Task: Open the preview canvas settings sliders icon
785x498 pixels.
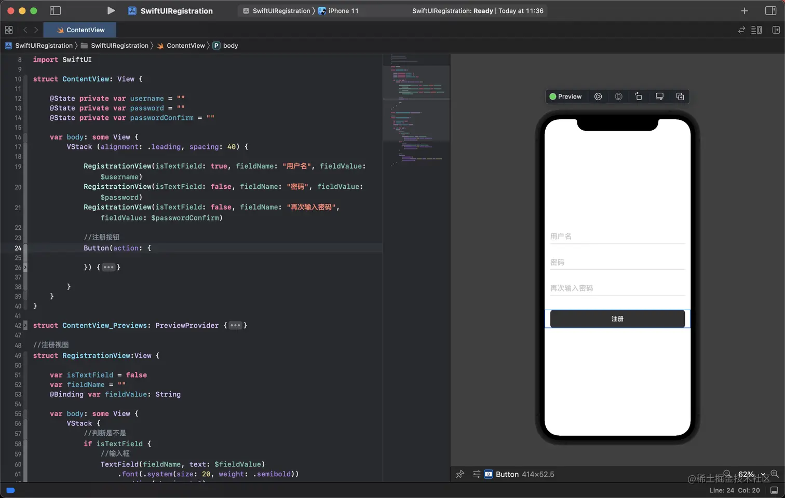Action: pos(476,474)
